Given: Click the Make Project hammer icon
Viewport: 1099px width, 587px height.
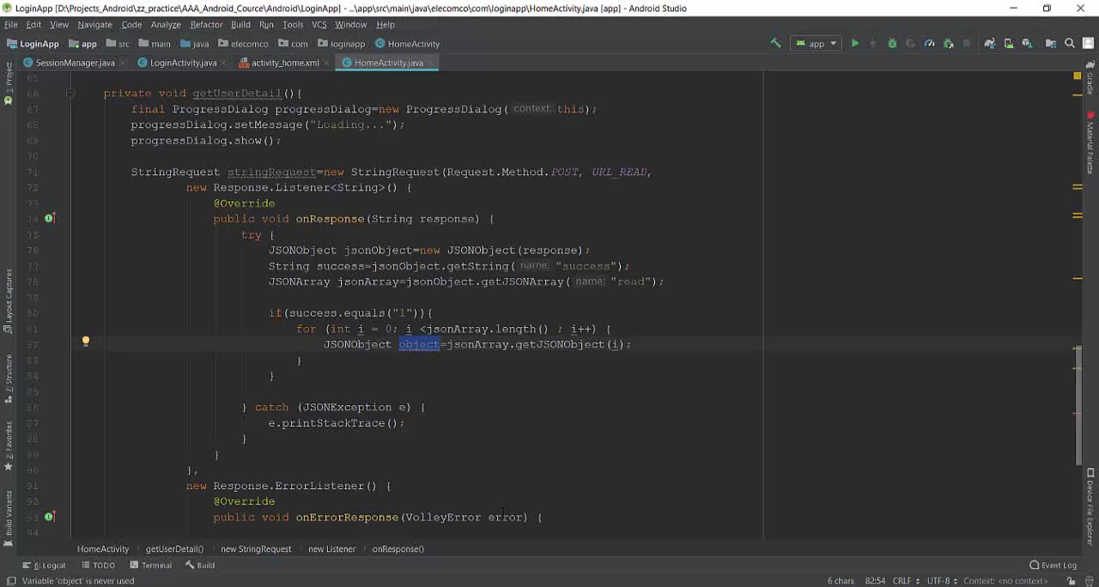Looking at the screenshot, I should pyautogui.click(x=775, y=43).
